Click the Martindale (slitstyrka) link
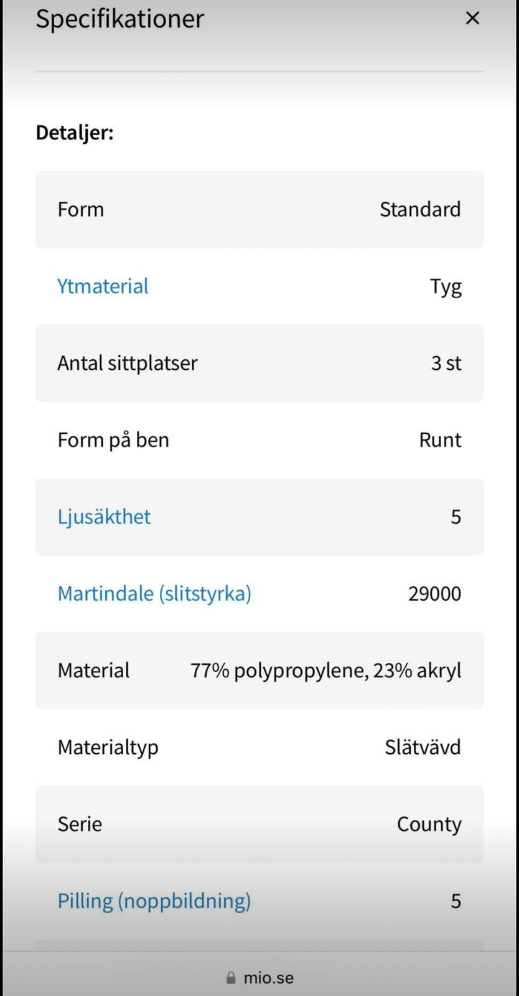The width and height of the screenshot is (519, 996). click(x=154, y=594)
